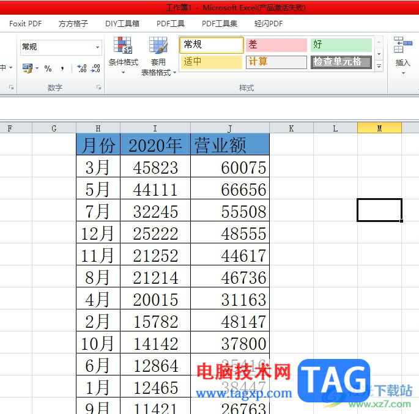The image size is (419, 414).
Task: Click the 月份 header cell
Action: [98, 144]
